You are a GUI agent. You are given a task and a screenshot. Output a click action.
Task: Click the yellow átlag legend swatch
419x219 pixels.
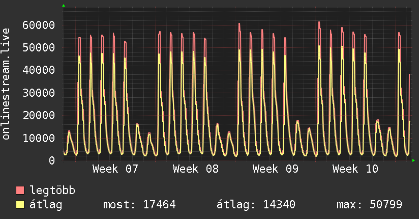20,205
